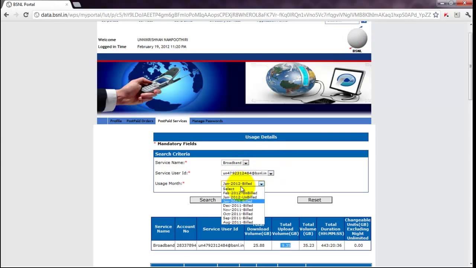
Task: Click the Account No column header
Action: pyautogui.click(x=186, y=229)
